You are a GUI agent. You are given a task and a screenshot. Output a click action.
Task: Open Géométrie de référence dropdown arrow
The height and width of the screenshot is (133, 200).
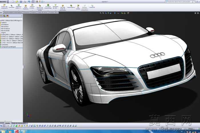tap(55, 10)
